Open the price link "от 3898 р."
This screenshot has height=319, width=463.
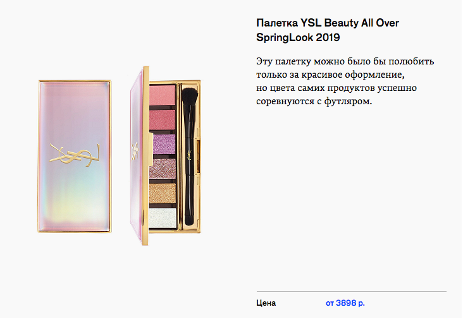(345, 303)
